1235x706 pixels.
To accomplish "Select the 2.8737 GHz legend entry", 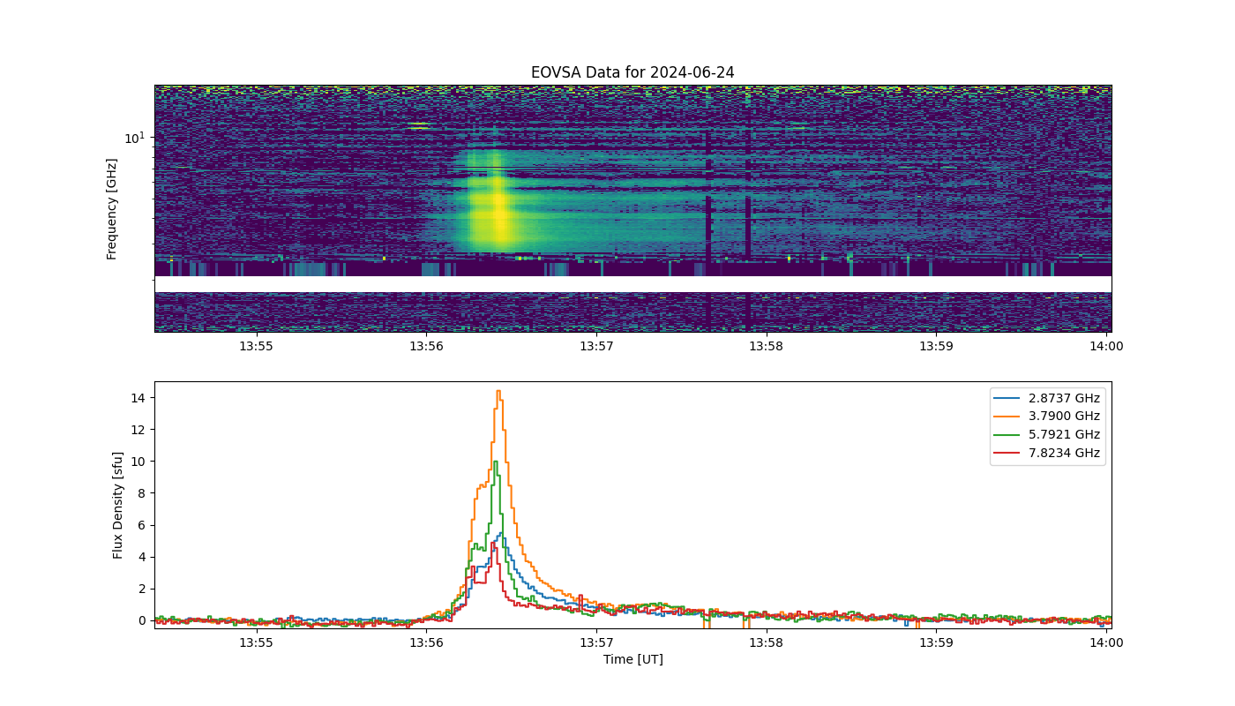I will pos(1047,398).
